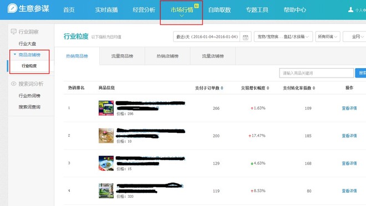Open 帮助中心 in top navigation
The image size is (366, 206).
coord(295,10)
